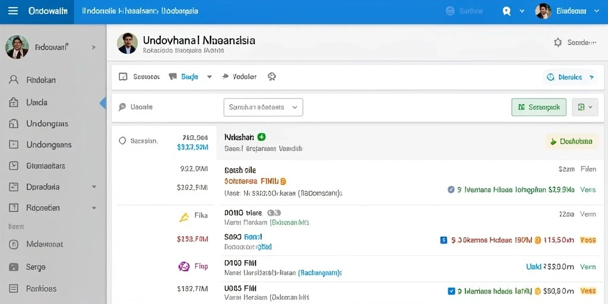Click the green plus badge beside Nrkehan

[x=262, y=137]
